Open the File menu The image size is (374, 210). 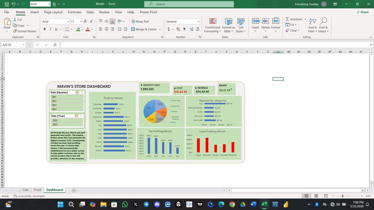tap(6, 12)
